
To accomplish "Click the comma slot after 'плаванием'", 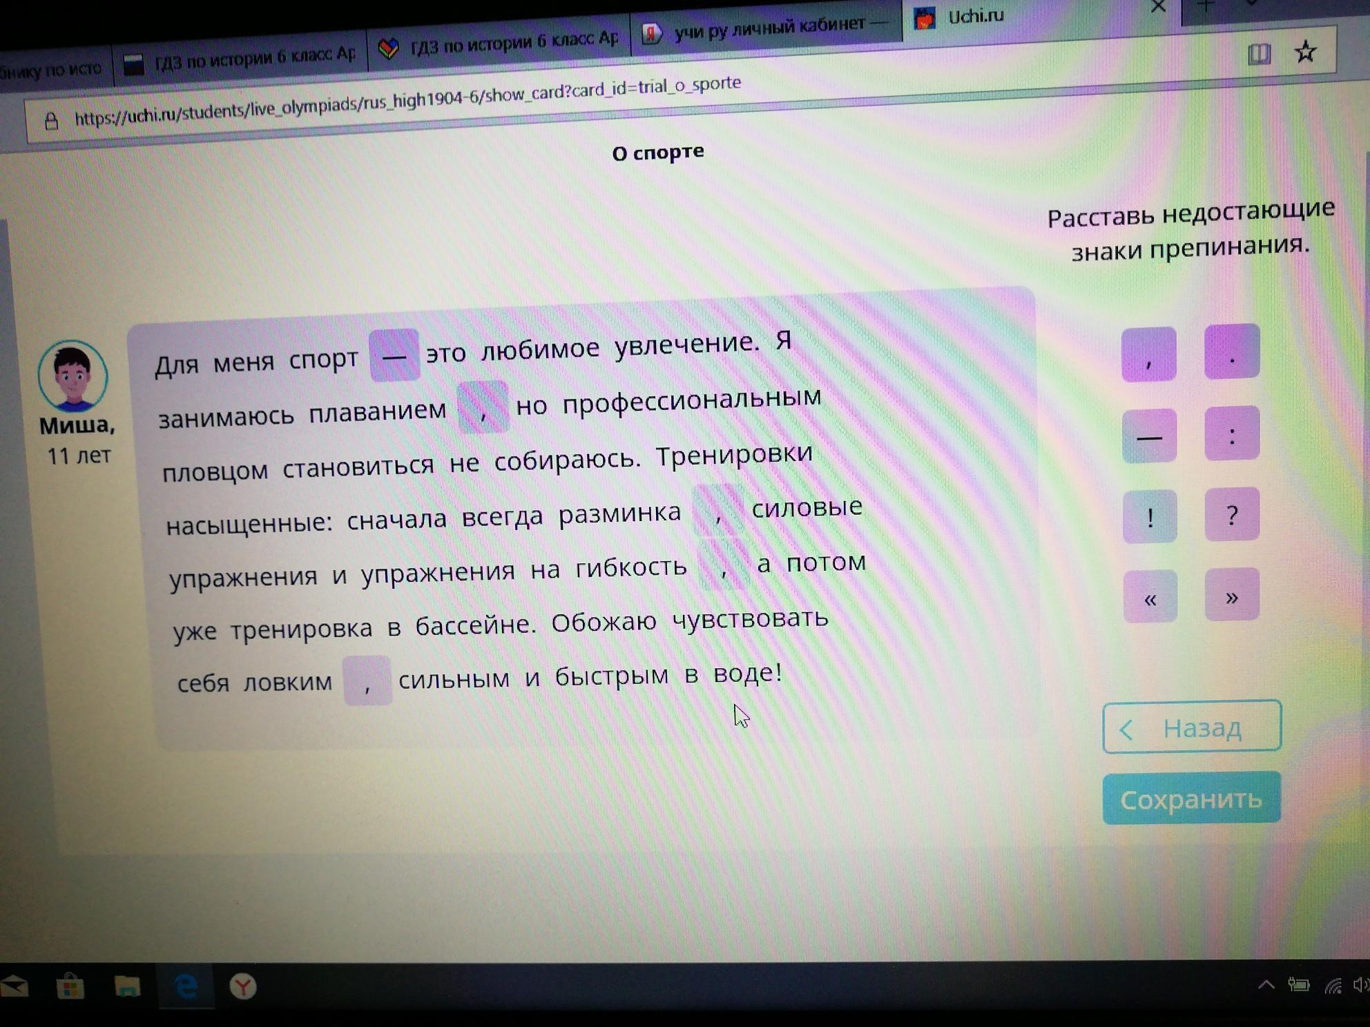I will click(483, 408).
